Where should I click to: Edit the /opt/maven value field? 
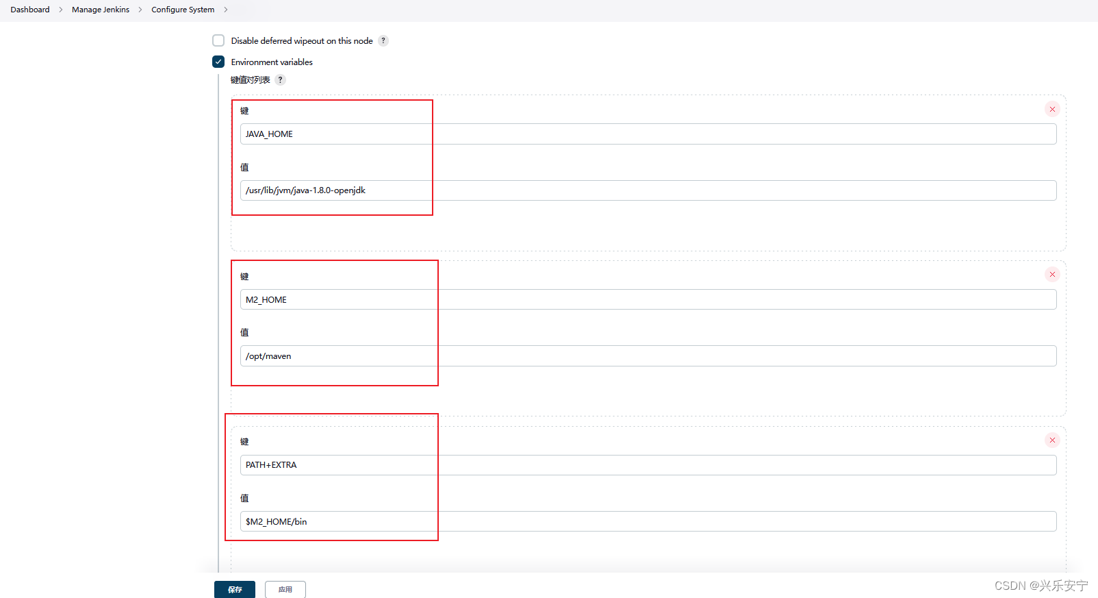click(648, 356)
